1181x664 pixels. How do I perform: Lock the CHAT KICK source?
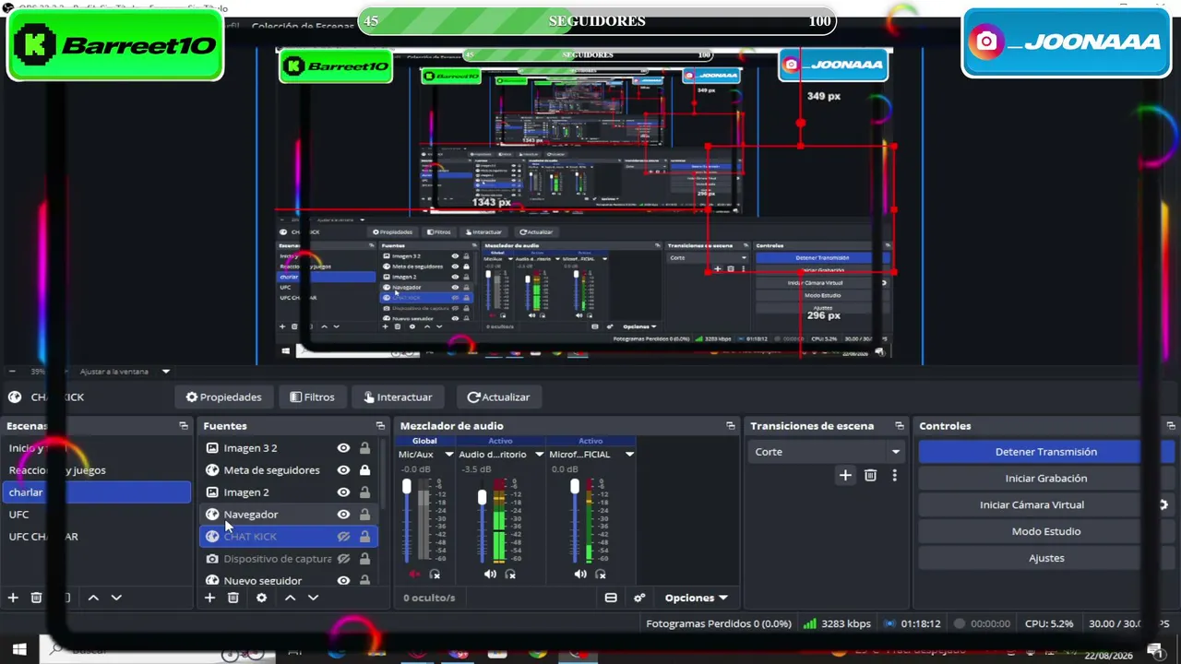click(364, 537)
